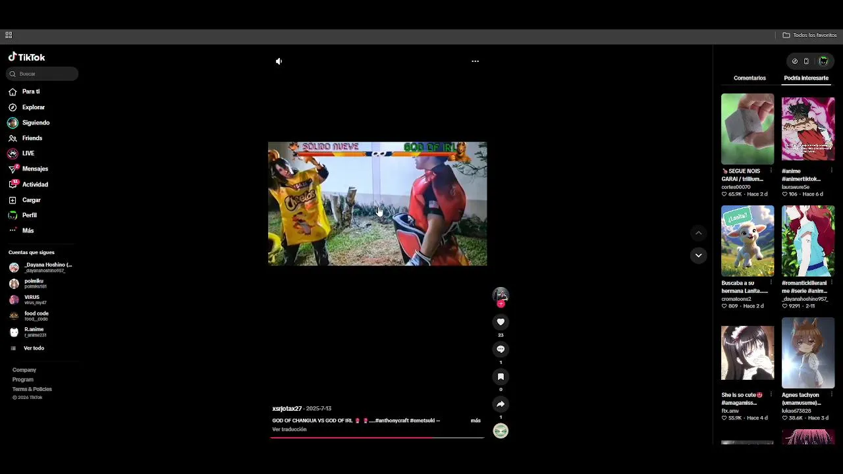Click the TikTok logo

pyautogui.click(x=26, y=57)
